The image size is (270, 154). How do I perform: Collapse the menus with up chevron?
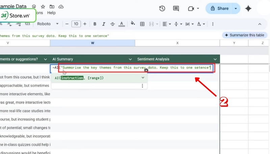click(x=260, y=24)
